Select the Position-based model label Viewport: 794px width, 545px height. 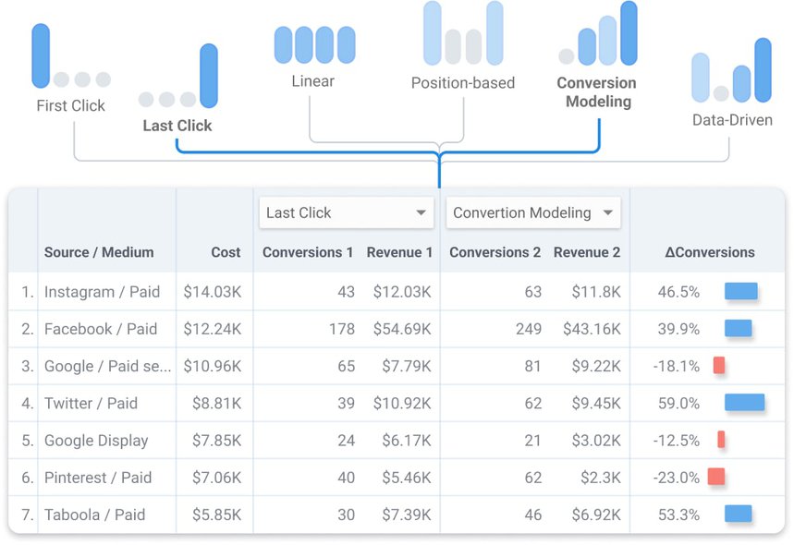point(463,83)
